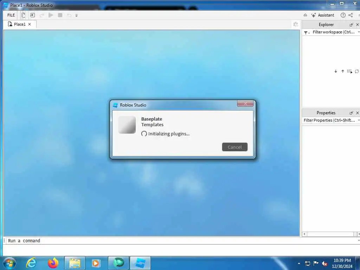This screenshot has width=360, height=270.
Task: Open the FILE menu
Action: coord(11,15)
